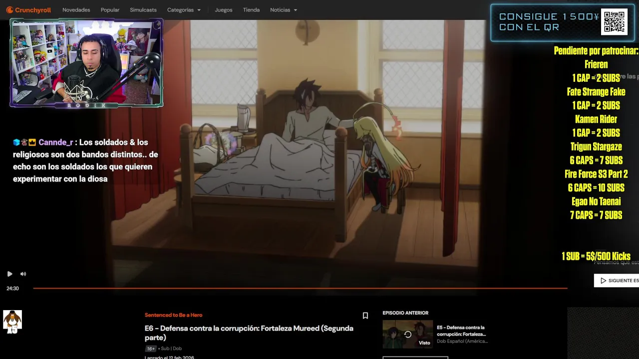
Task: Click the Sub | Dob audio label
Action: click(x=171, y=349)
